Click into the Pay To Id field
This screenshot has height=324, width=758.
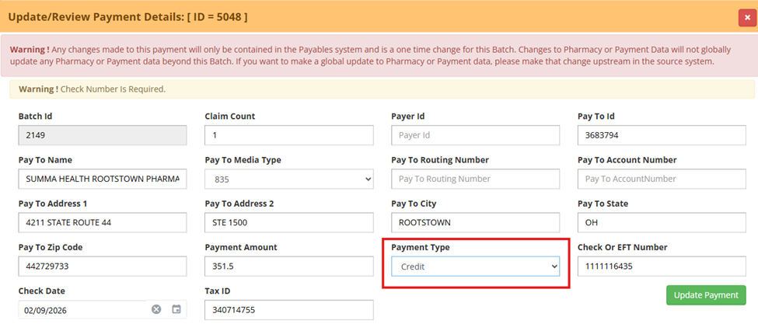click(662, 135)
